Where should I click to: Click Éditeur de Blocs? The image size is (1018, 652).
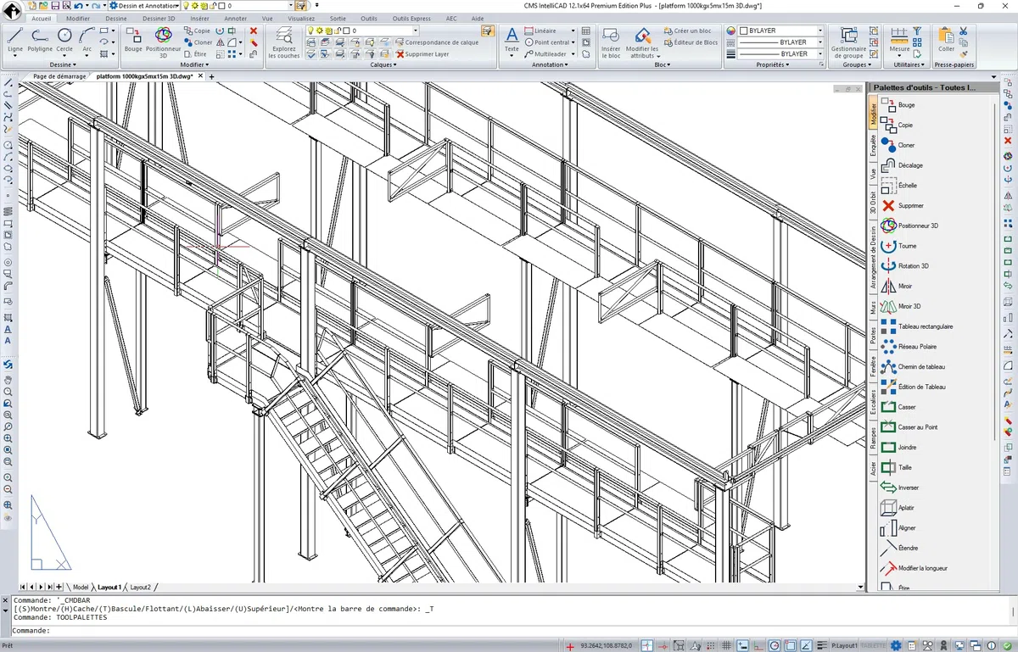(691, 42)
